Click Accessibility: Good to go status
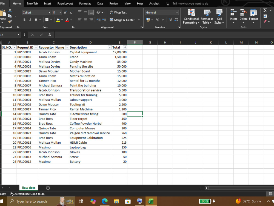The height and width of the screenshot is (206, 274). coord(27,194)
